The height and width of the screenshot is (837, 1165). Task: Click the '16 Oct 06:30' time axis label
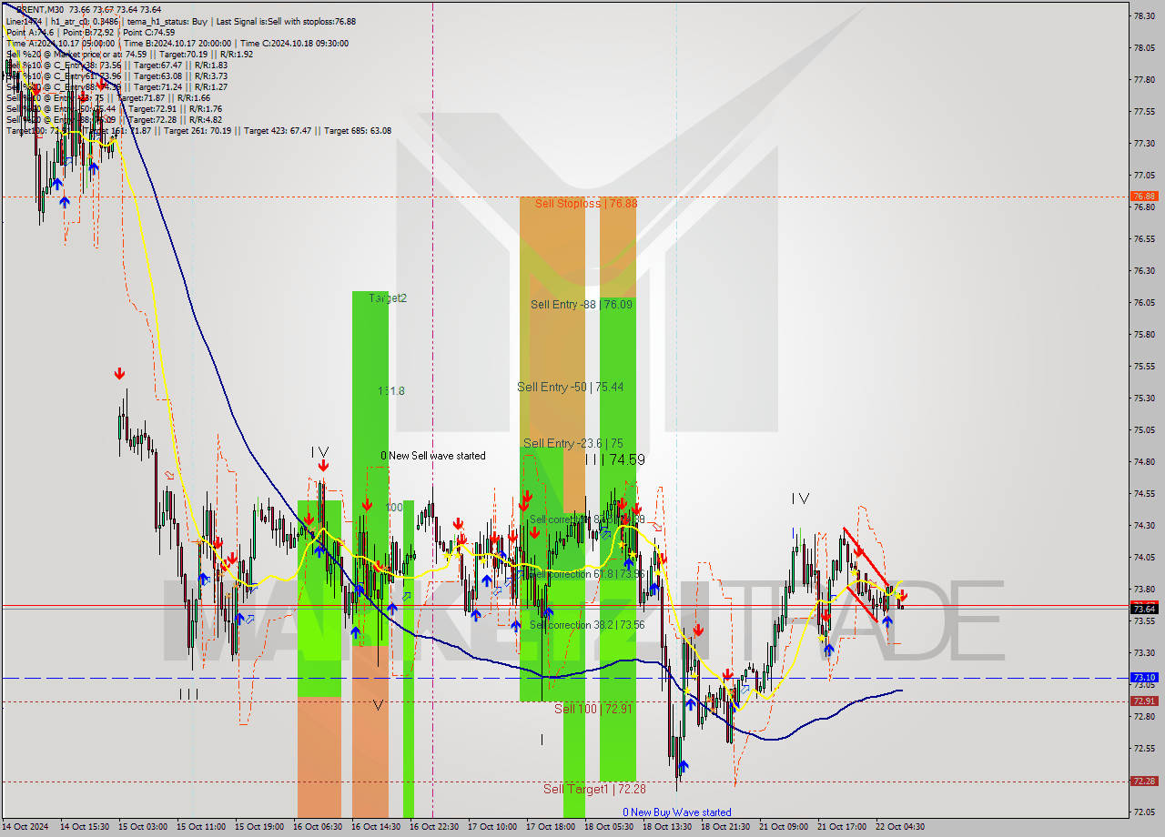(319, 827)
